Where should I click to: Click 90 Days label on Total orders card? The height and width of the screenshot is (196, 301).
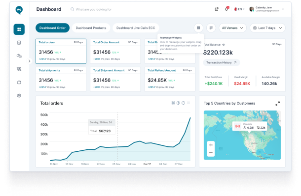78,42
